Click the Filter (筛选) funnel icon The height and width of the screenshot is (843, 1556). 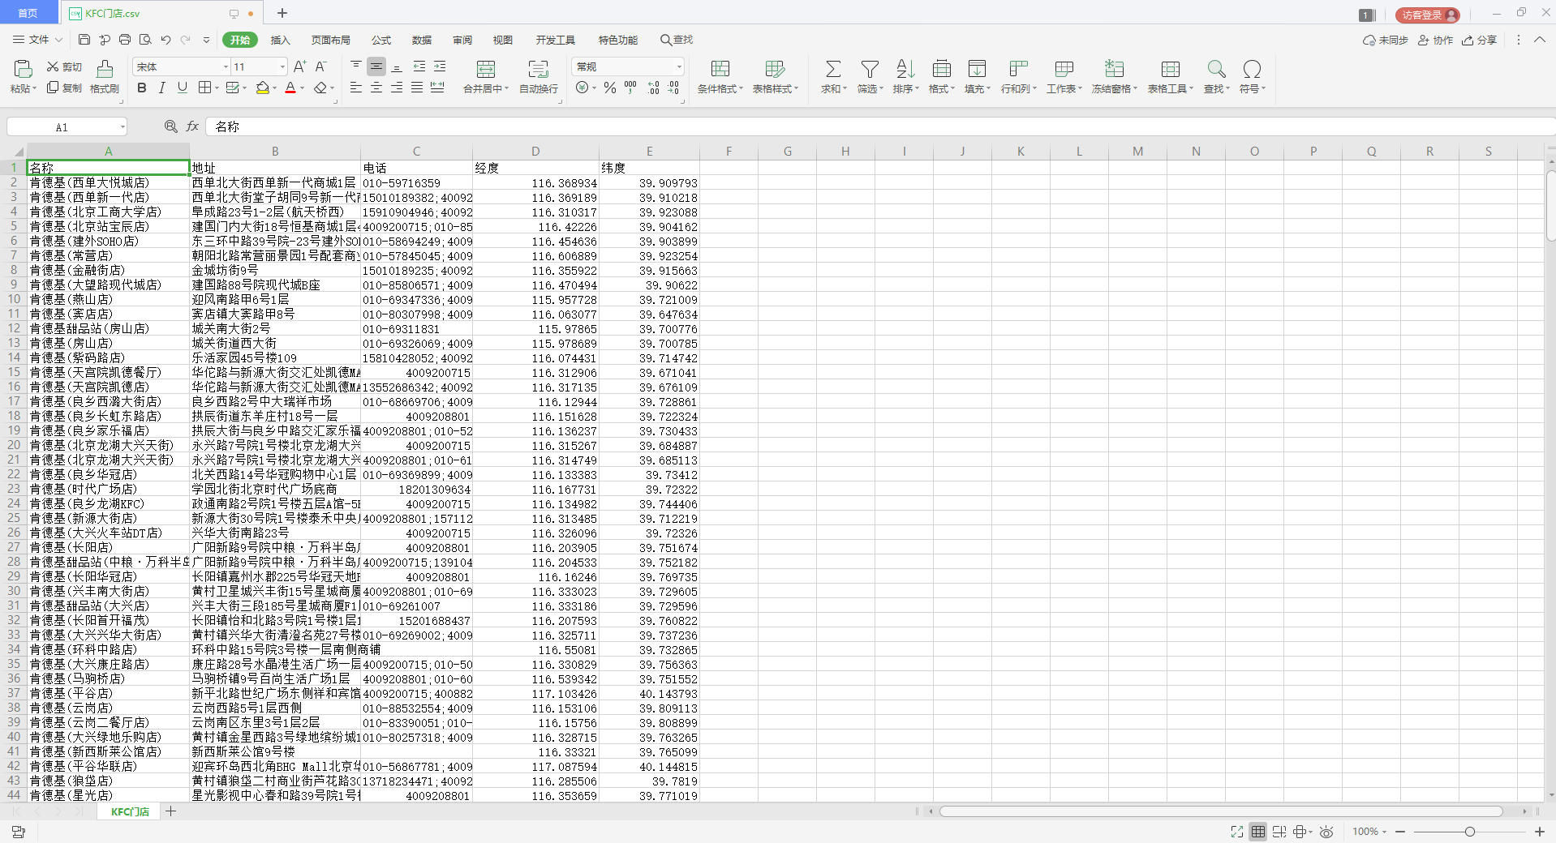(x=870, y=70)
